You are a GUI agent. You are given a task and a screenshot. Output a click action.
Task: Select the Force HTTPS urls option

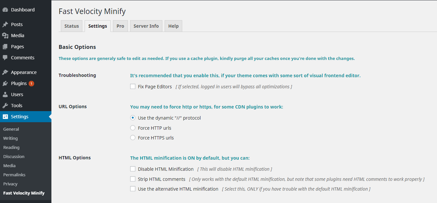(x=132, y=137)
